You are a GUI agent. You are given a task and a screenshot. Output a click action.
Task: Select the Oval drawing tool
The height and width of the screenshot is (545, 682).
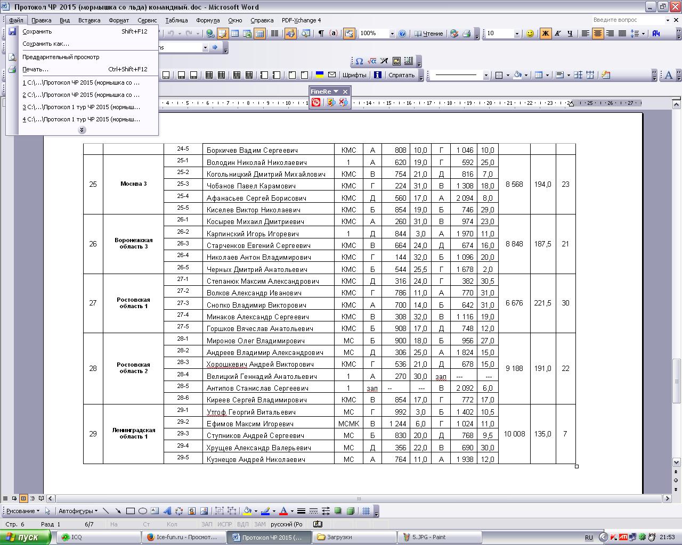pyautogui.click(x=142, y=511)
